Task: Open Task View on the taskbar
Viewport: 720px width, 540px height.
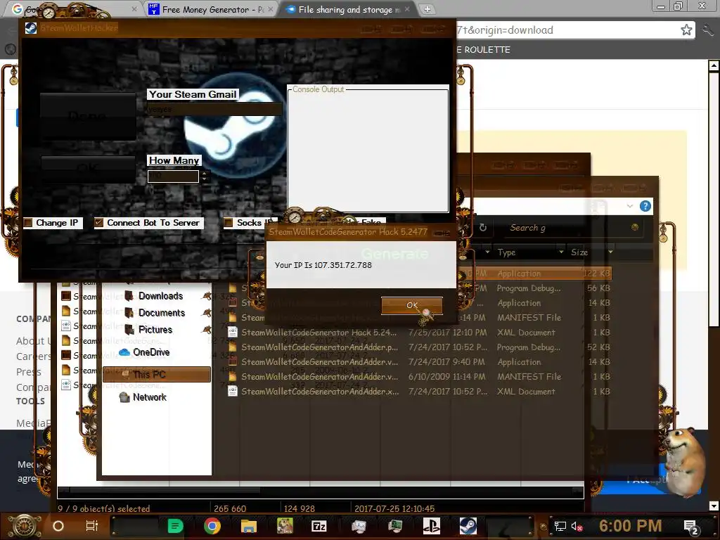Action: pyautogui.click(x=92, y=526)
